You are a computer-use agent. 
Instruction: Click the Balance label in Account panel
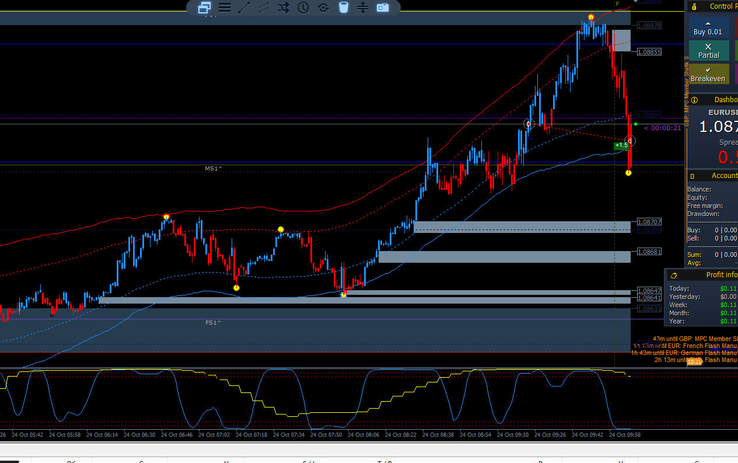[x=699, y=189]
